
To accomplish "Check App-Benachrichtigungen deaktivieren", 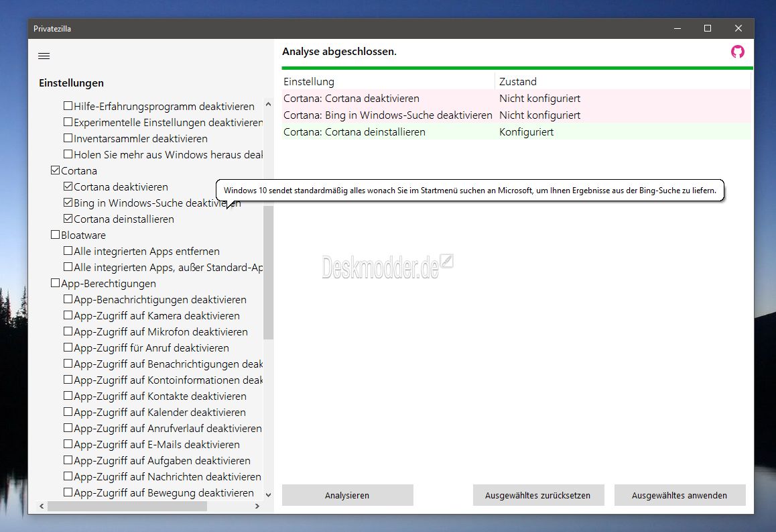I will 68,299.
